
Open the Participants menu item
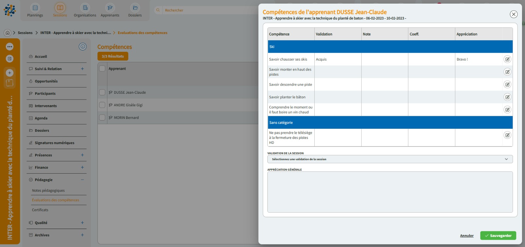(x=45, y=94)
